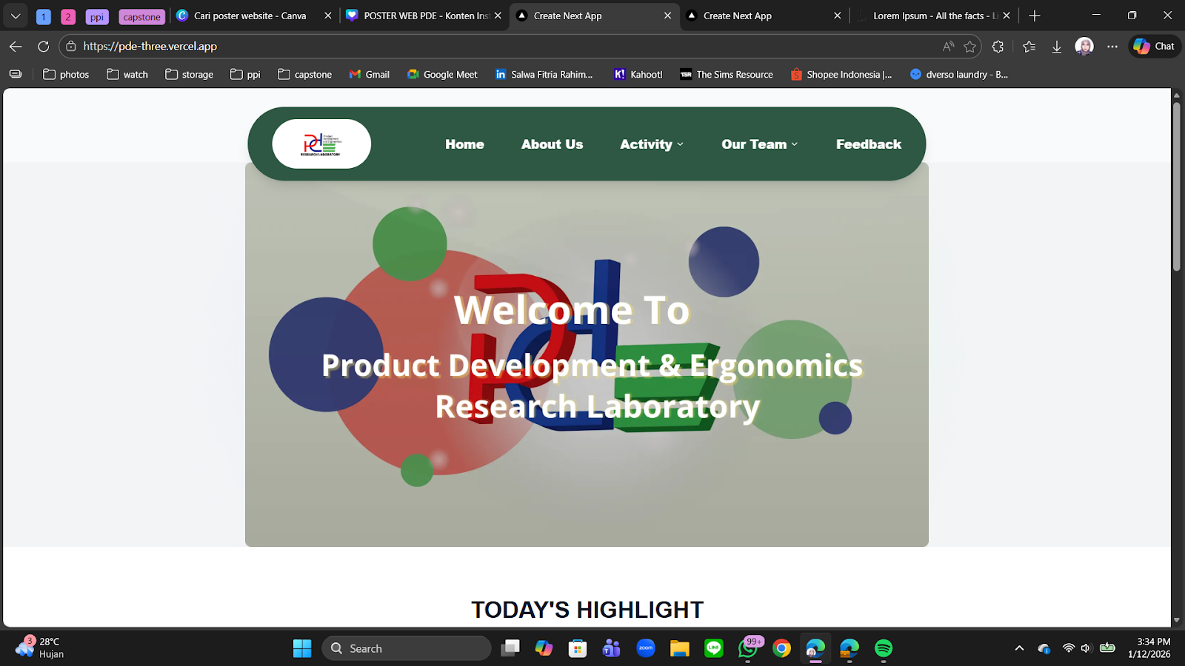This screenshot has width=1185, height=666.
Task: Expand the Our Team navigation dropdown
Action: pos(760,144)
